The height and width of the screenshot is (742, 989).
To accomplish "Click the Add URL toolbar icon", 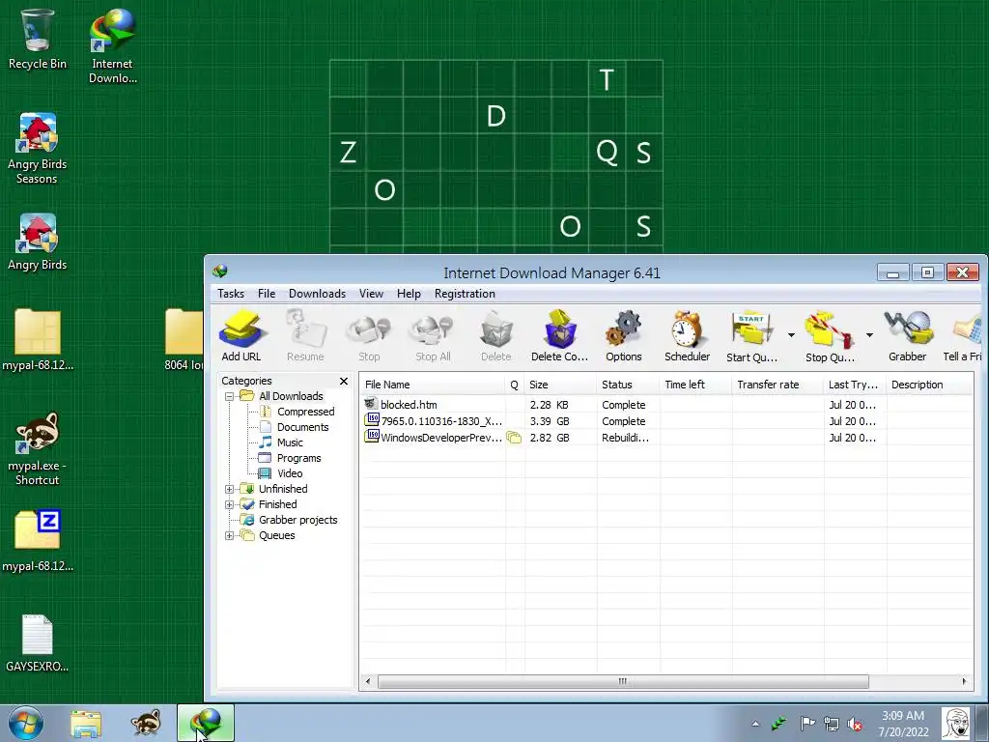I will pos(240,335).
